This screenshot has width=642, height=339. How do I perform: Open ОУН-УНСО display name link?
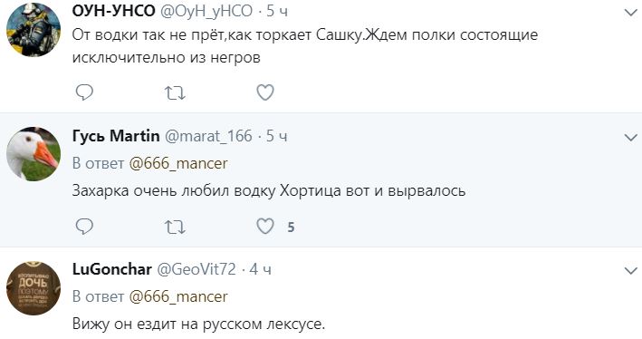(x=113, y=11)
